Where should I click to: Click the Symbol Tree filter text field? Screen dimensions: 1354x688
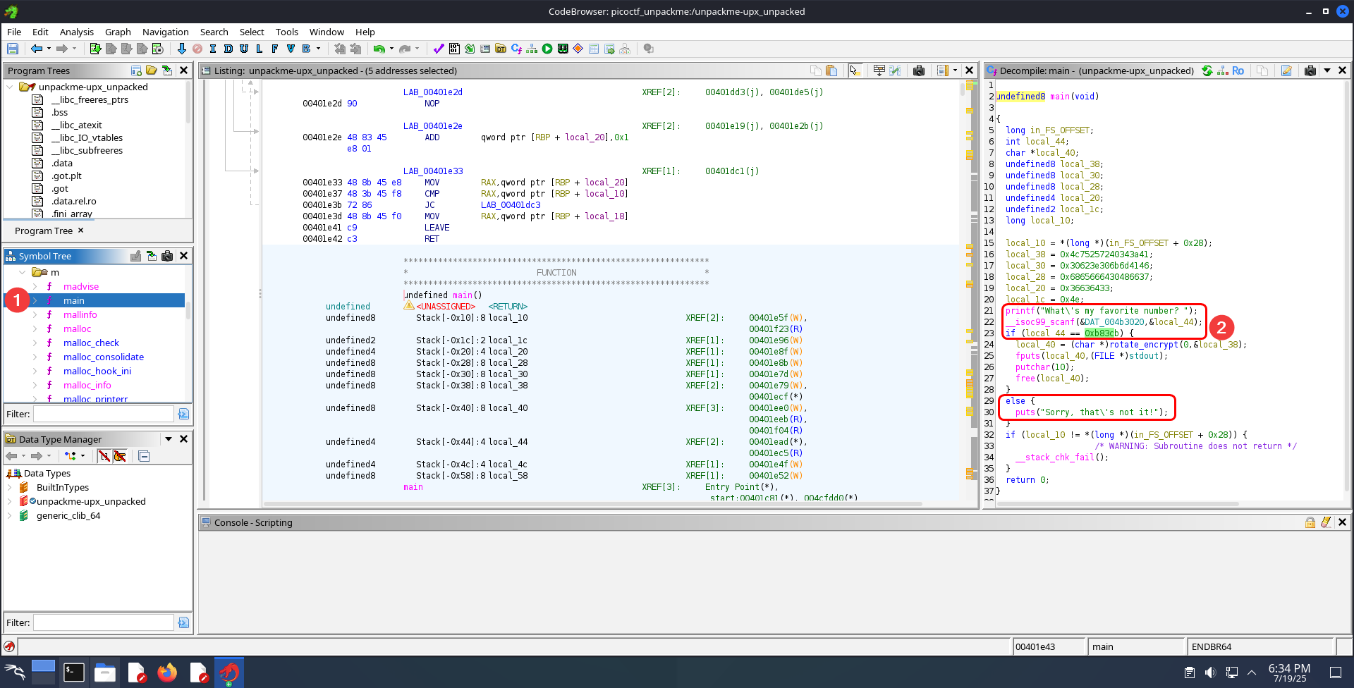point(103,414)
